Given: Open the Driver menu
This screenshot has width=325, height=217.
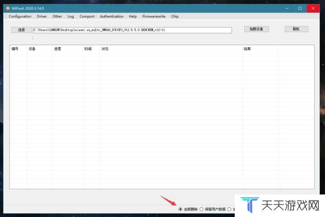Looking at the screenshot, I should (42, 16).
